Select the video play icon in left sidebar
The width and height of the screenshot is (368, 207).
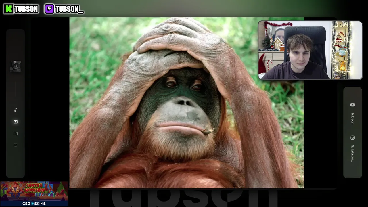point(16,122)
